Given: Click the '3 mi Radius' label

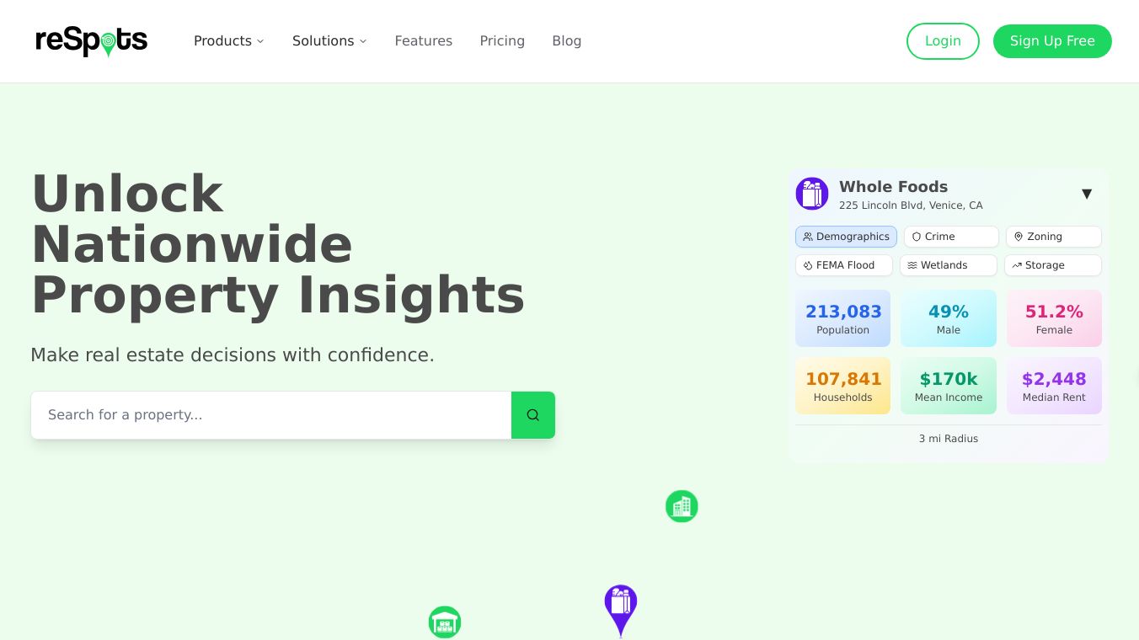Looking at the screenshot, I should click(949, 439).
